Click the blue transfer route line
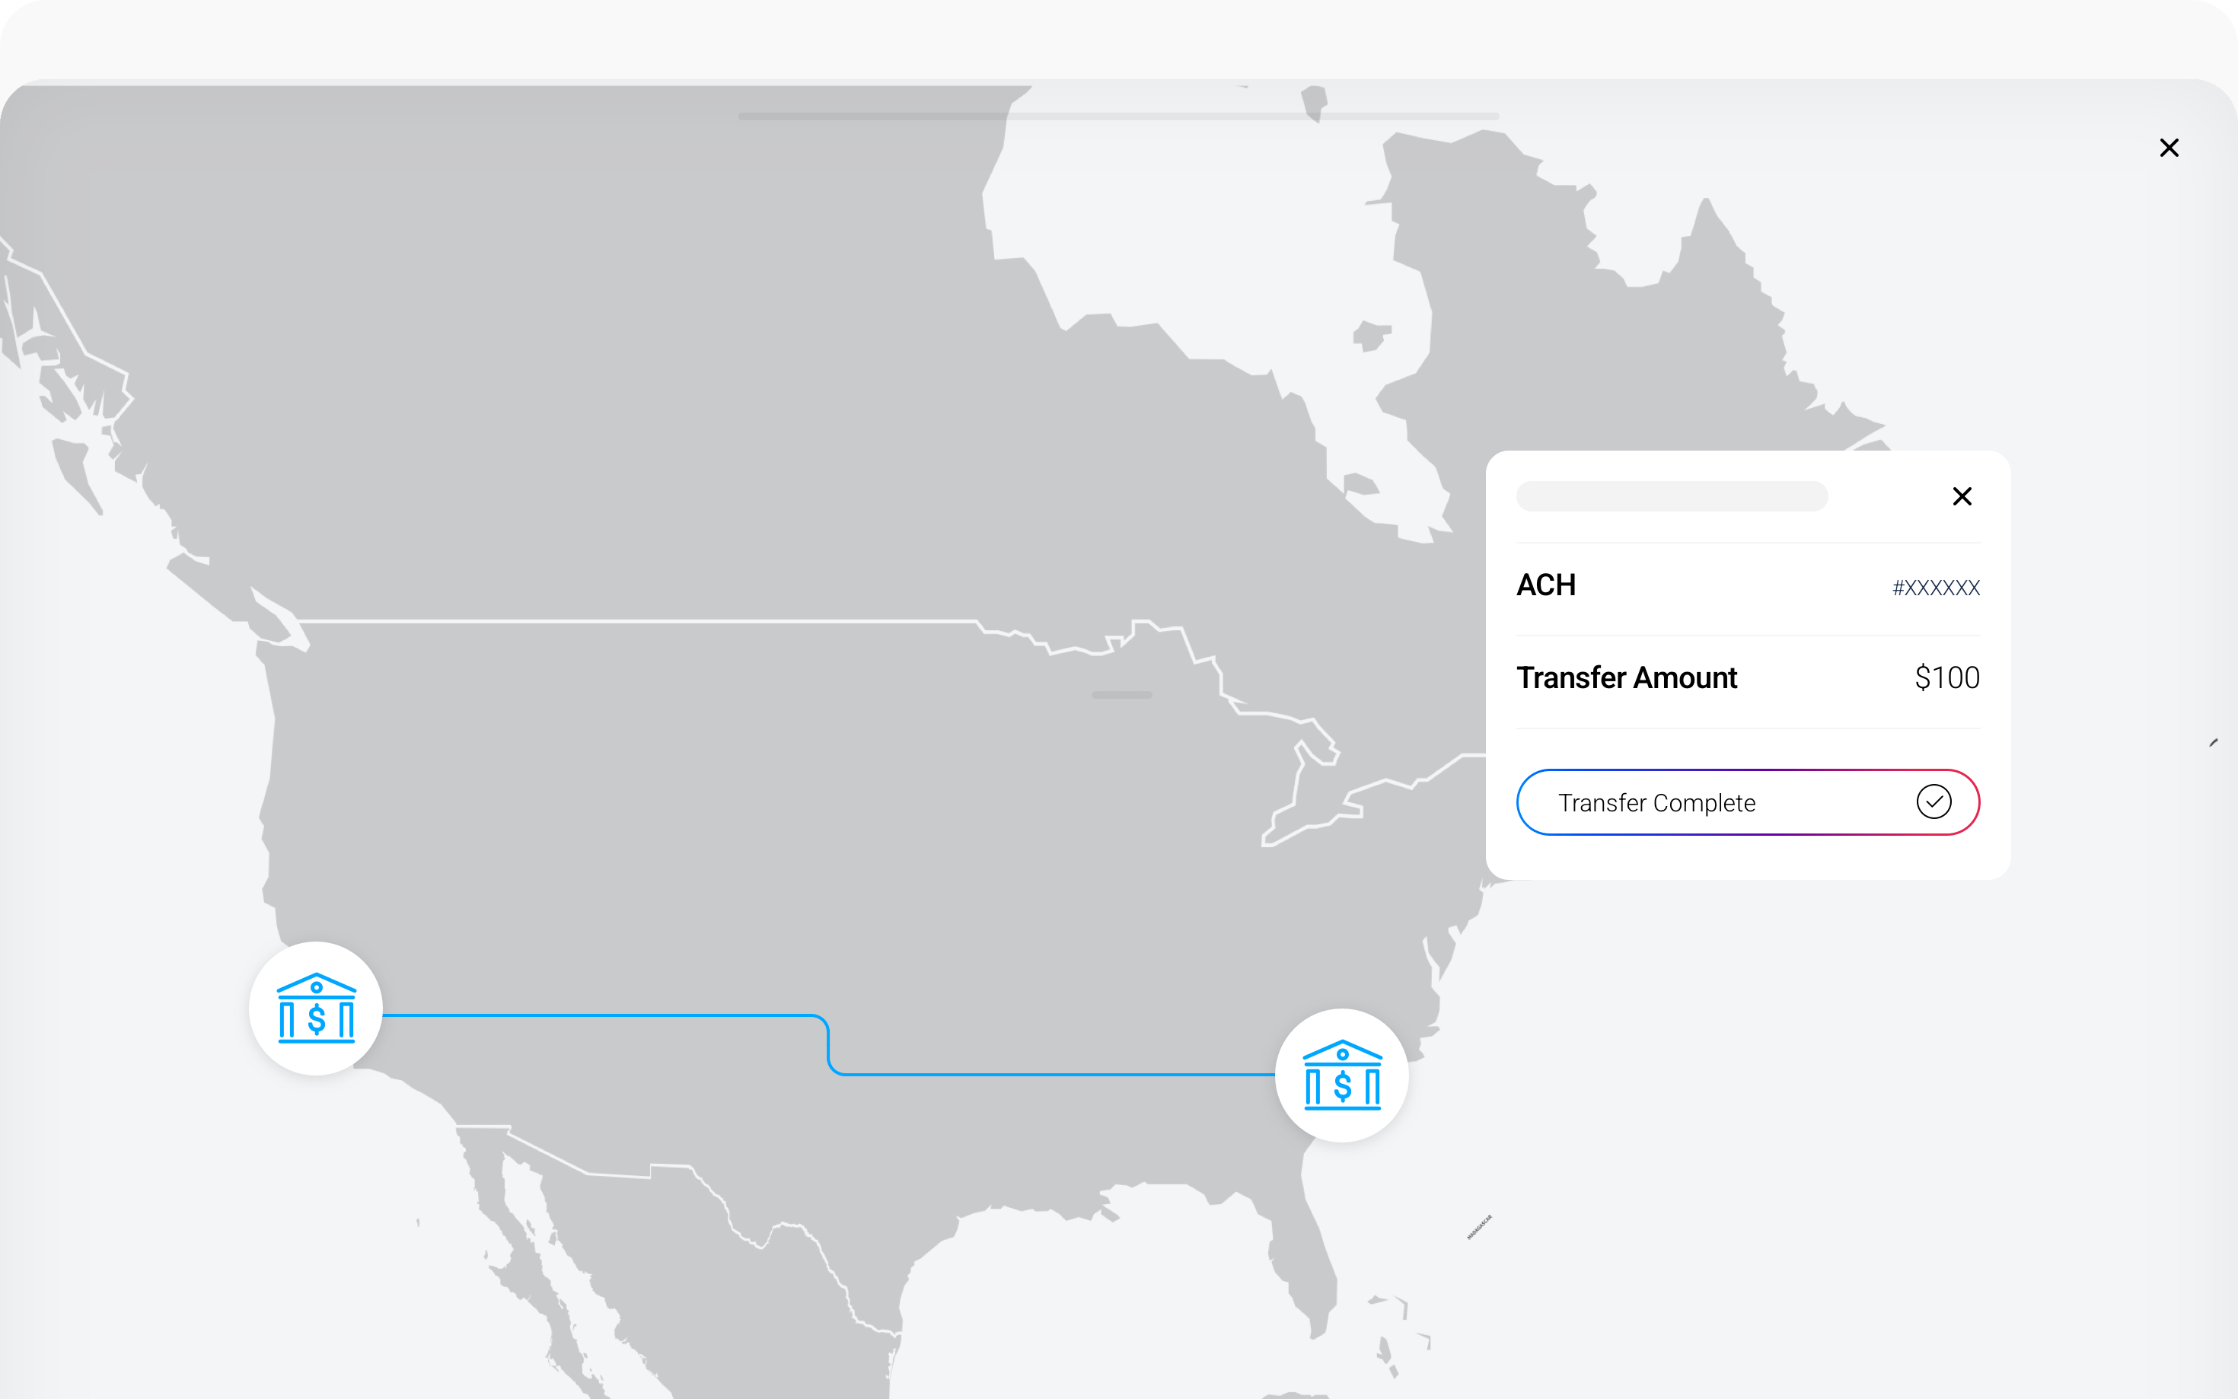2238x1399 pixels. pyautogui.click(x=601, y=1015)
